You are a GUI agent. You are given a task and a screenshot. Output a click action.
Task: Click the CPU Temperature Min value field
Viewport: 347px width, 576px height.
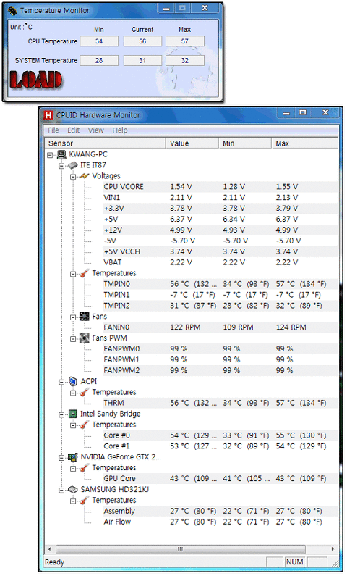[x=99, y=41]
